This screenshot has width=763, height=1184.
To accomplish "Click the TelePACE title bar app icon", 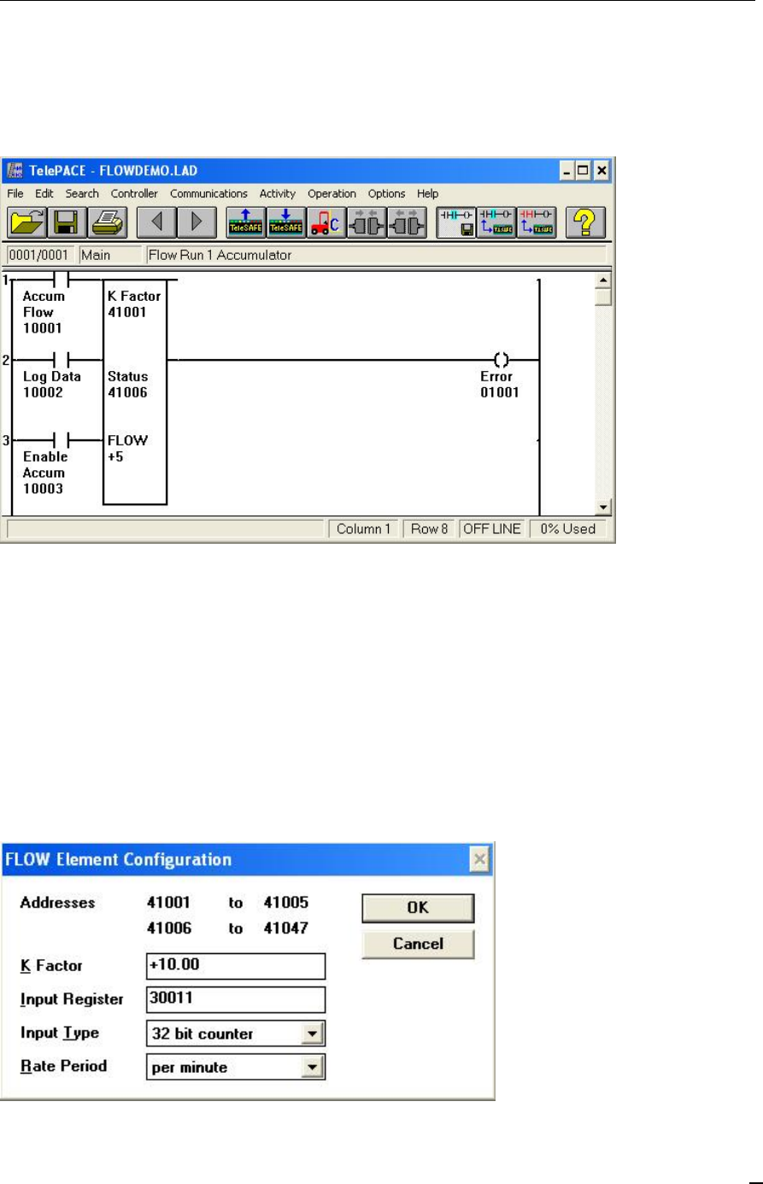I will 15,170.
